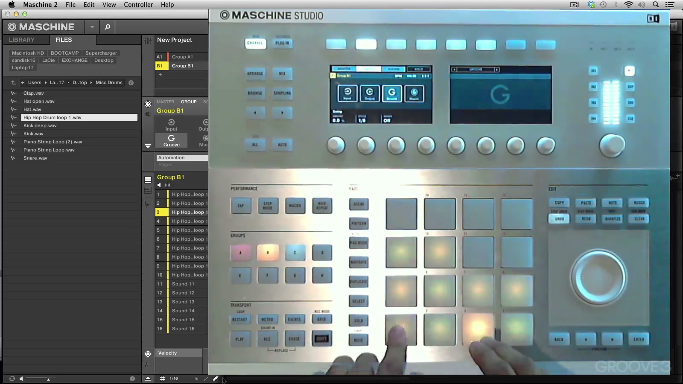Toggle browser loop prehear icon
This screenshot has height=384, width=683.
[12, 378]
